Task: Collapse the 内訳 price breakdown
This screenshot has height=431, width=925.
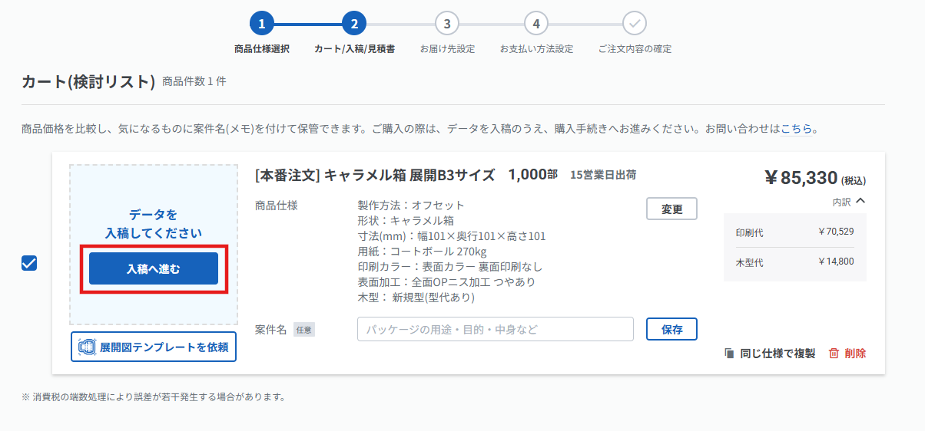Action: tap(849, 202)
